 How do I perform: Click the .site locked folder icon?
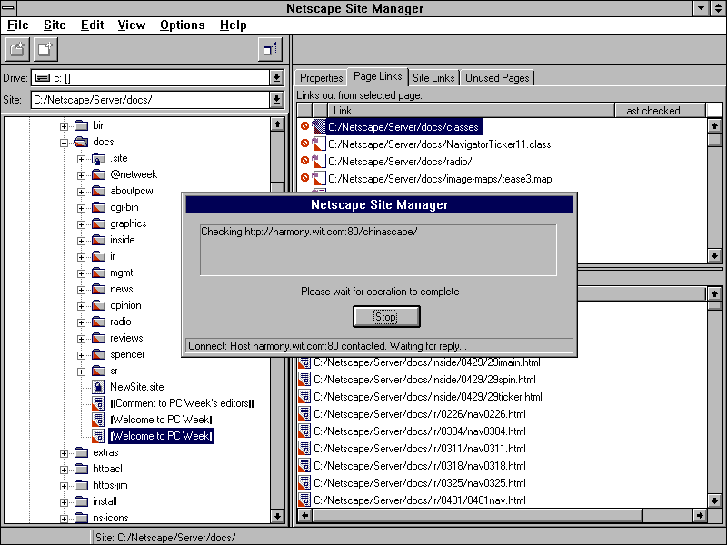(98, 158)
